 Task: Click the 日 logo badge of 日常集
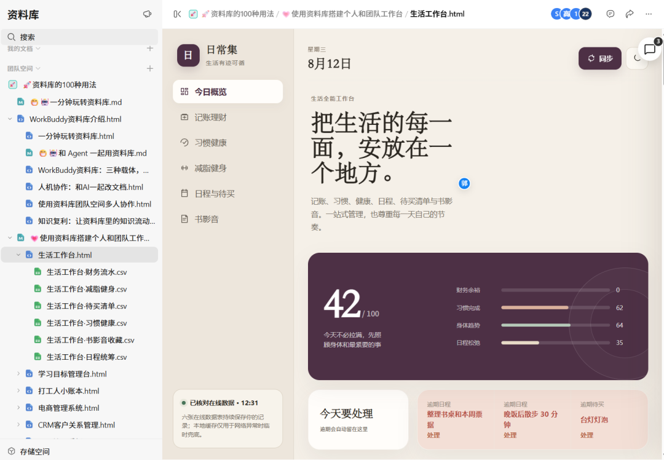[x=188, y=55]
